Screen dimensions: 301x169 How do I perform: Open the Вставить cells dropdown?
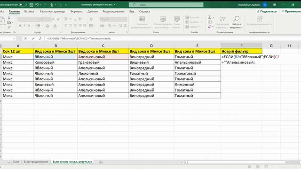pyautogui.click(x=202, y=17)
